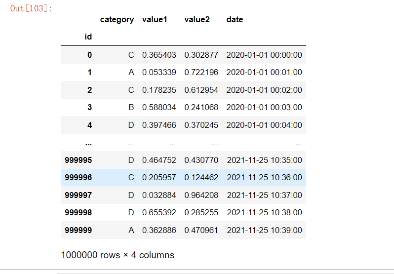Click value1 cell 0.053339
The height and width of the screenshot is (274, 394).
(x=159, y=73)
